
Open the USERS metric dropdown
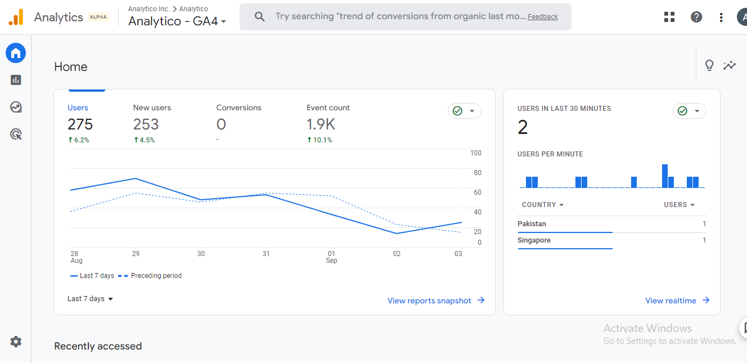click(x=679, y=205)
